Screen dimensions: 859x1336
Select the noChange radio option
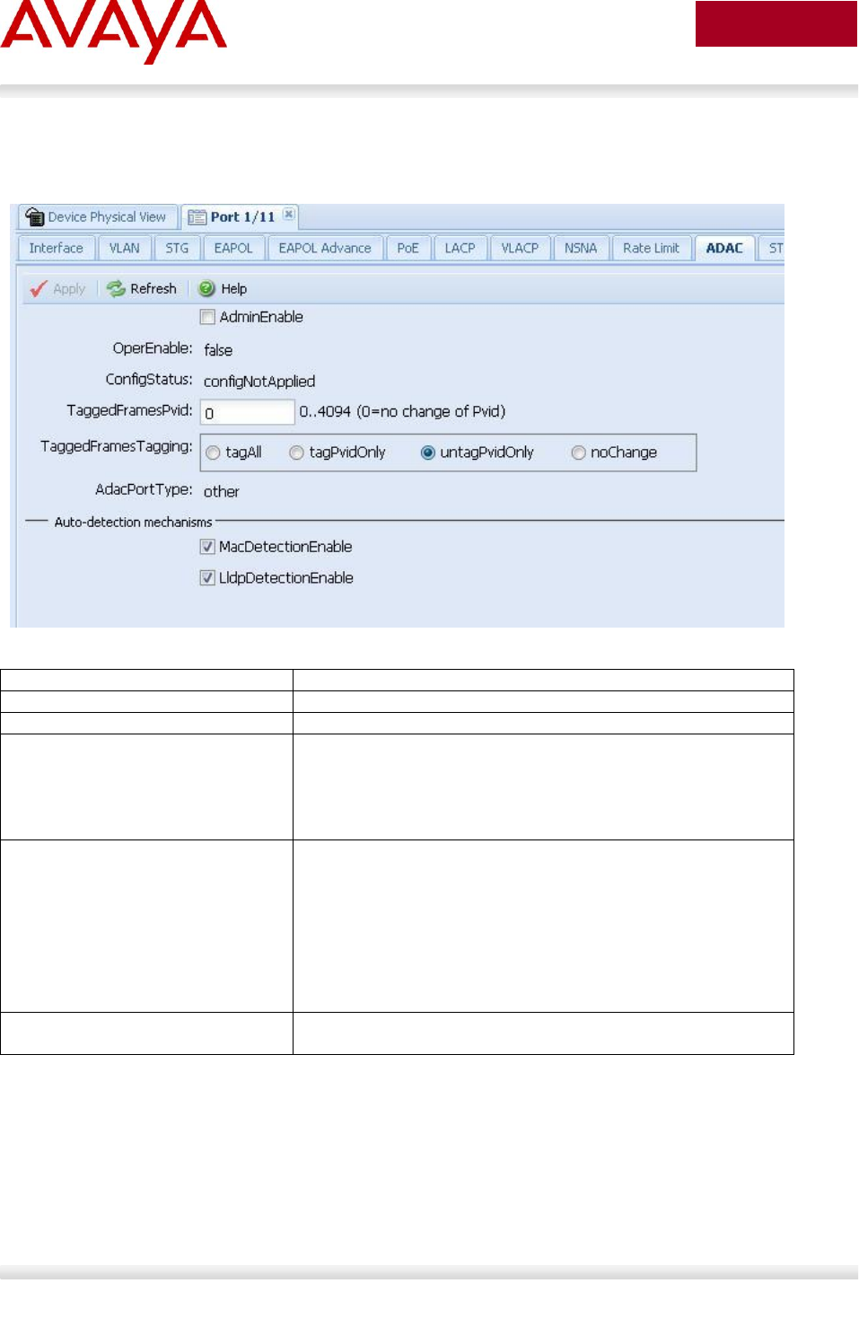(x=578, y=453)
